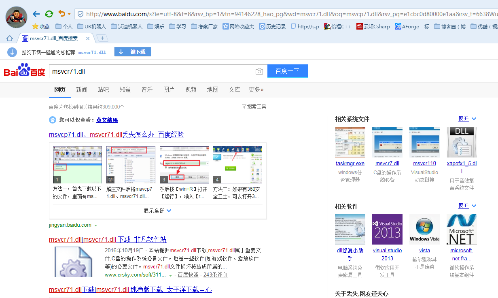Open the UR机器人 bookmark folder
This screenshot has width=498, height=298.
(x=92, y=27)
